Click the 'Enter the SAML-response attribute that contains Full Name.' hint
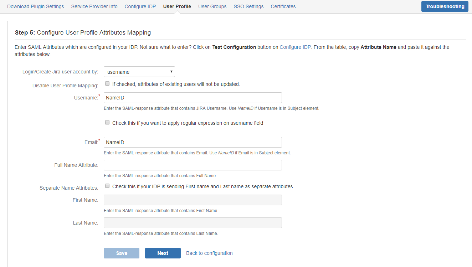 (x=160, y=176)
